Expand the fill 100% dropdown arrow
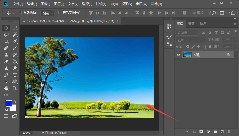239x136 pixels. (x=235, y=47)
